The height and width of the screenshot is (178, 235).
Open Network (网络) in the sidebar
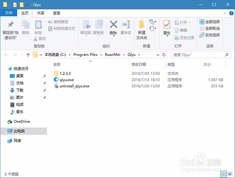tap(14, 141)
